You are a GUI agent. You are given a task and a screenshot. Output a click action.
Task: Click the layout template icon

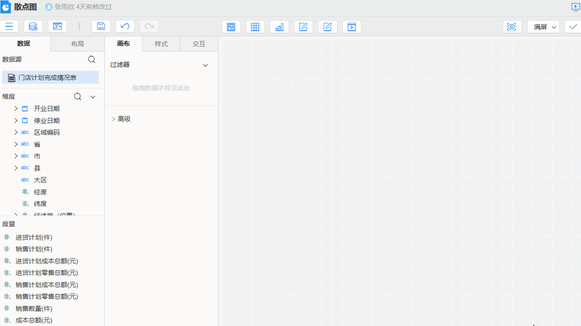pos(231,27)
